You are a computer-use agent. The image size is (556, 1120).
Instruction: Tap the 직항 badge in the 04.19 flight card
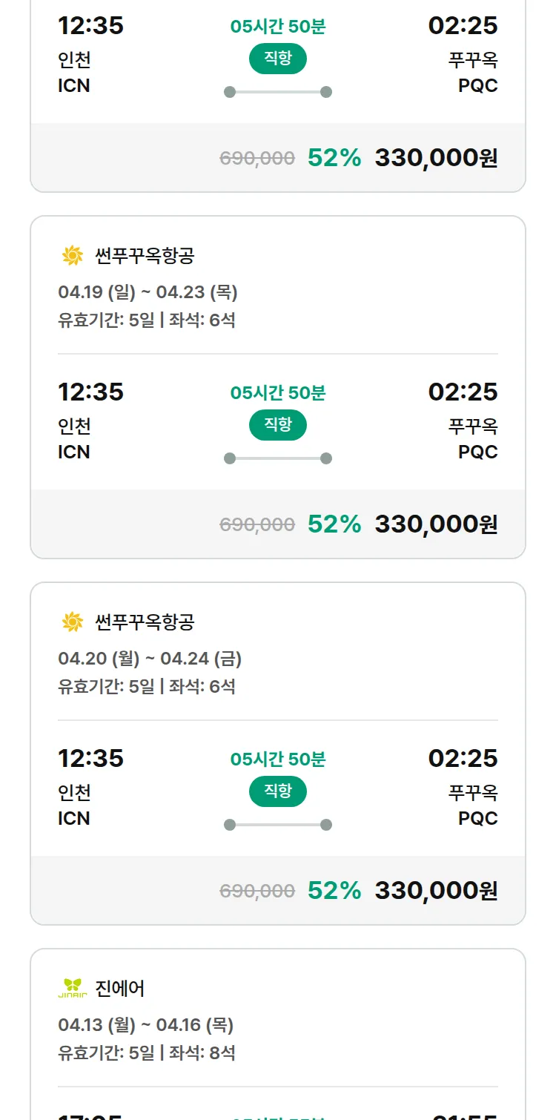[278, 425]
